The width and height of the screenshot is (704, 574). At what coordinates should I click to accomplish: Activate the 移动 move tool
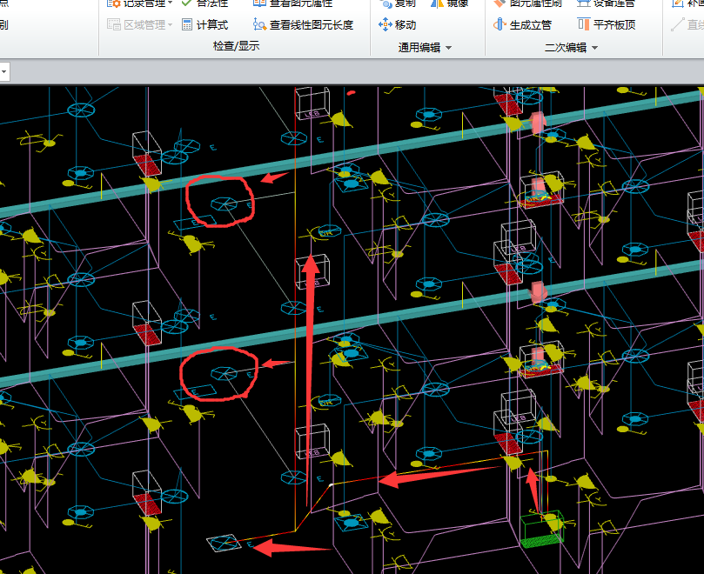point(398,24)
